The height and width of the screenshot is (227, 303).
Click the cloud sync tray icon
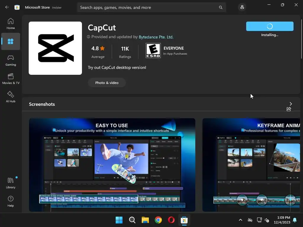click(x=250, y=220)
